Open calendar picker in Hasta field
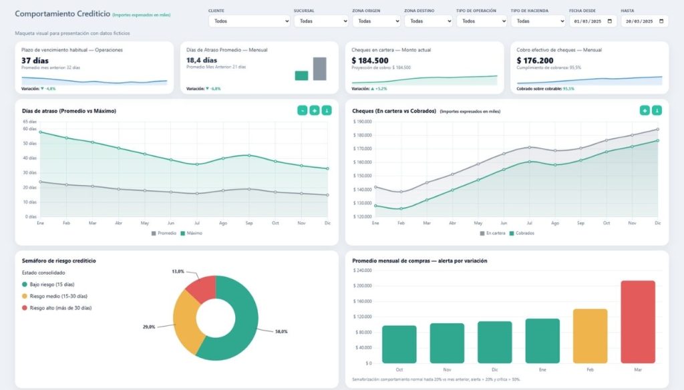This screenshot has height=390, width=684. [x=661, y=21]
